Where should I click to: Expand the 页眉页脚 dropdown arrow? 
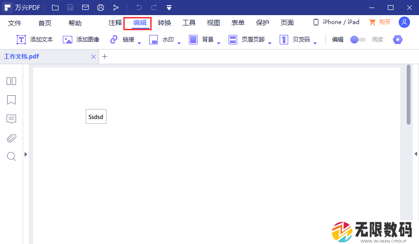(270, 43)
